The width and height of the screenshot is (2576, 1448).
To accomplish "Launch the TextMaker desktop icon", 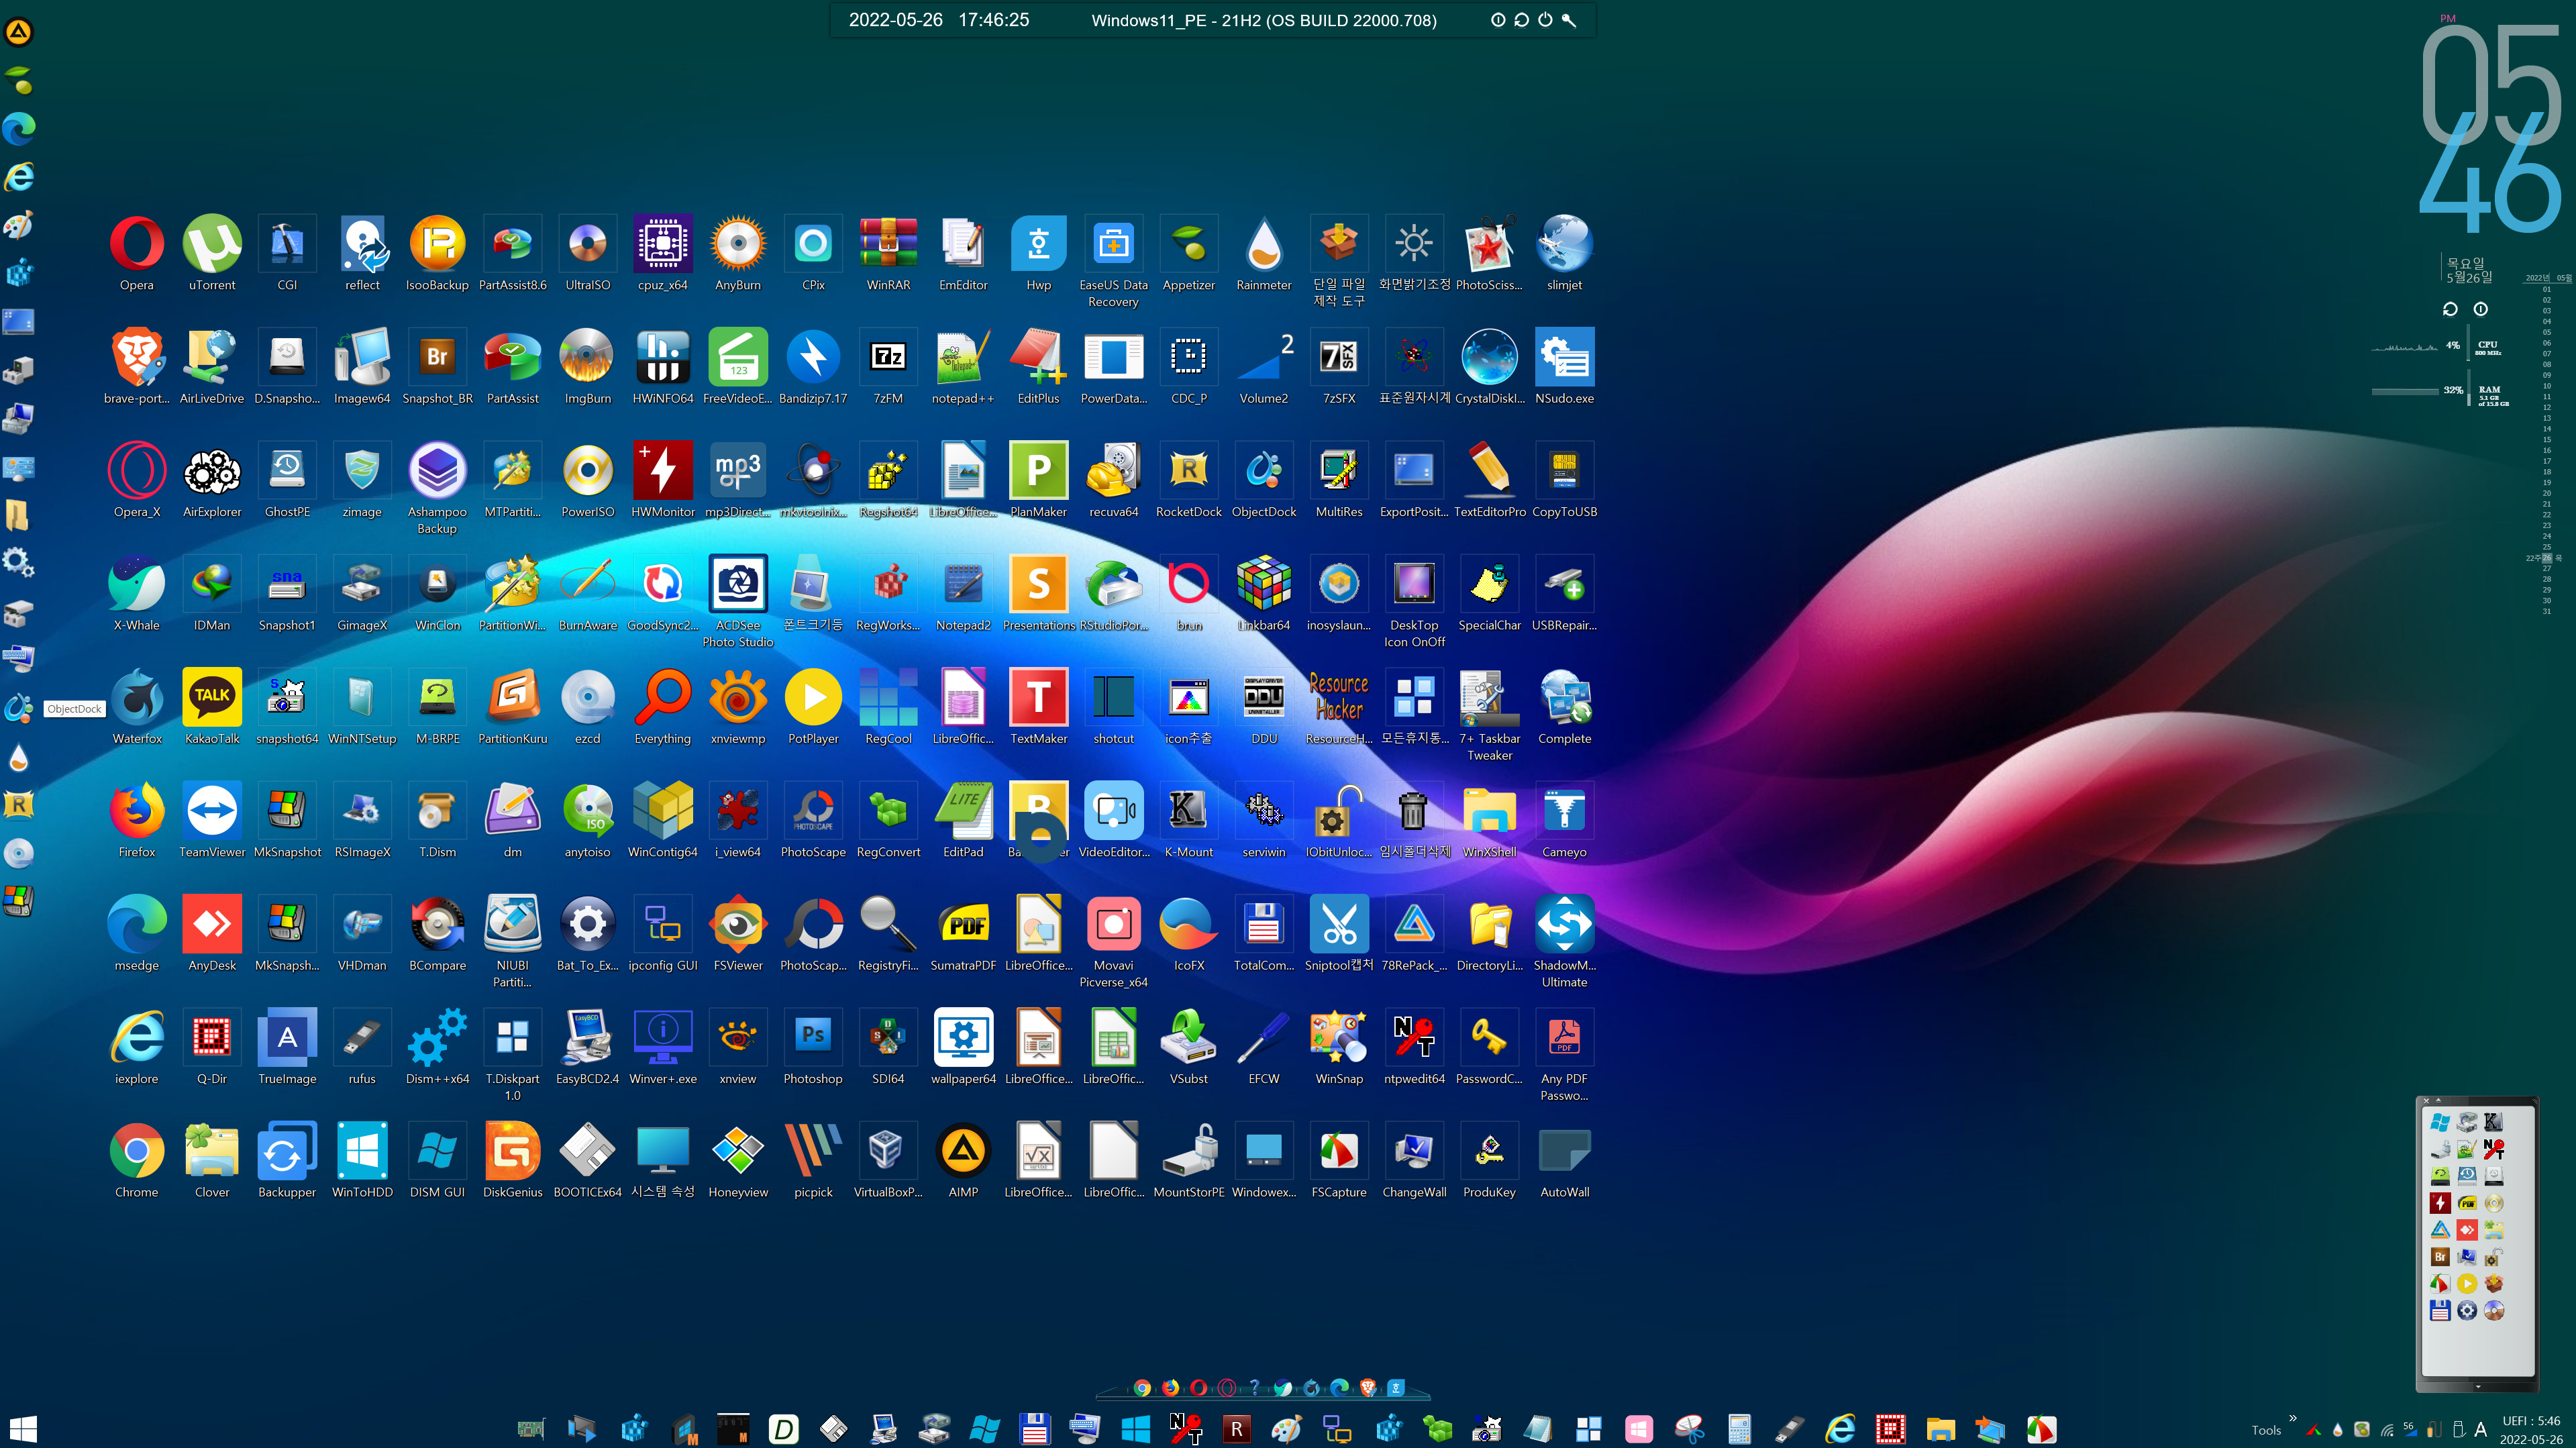I will pyautogui.click(x=1039, y=706).
